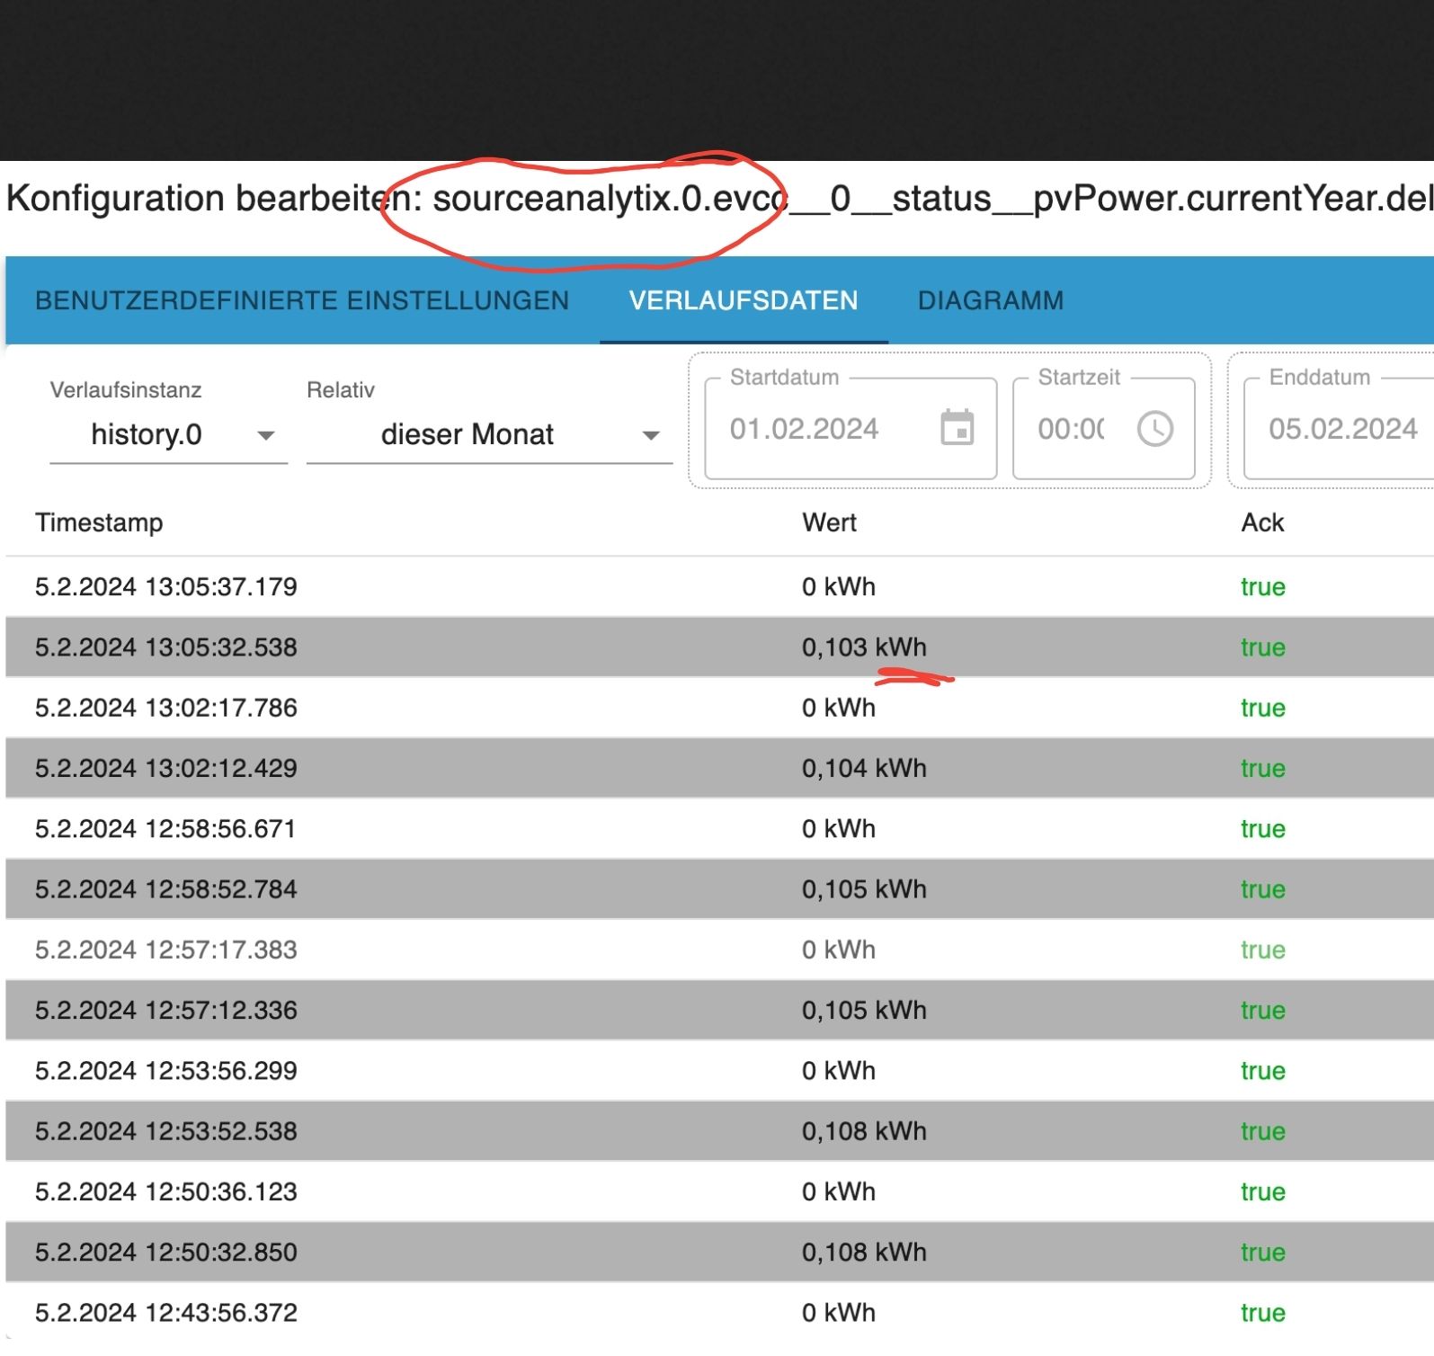Click the Startdatum field showing 01.02.2024

tap(851, 429)
